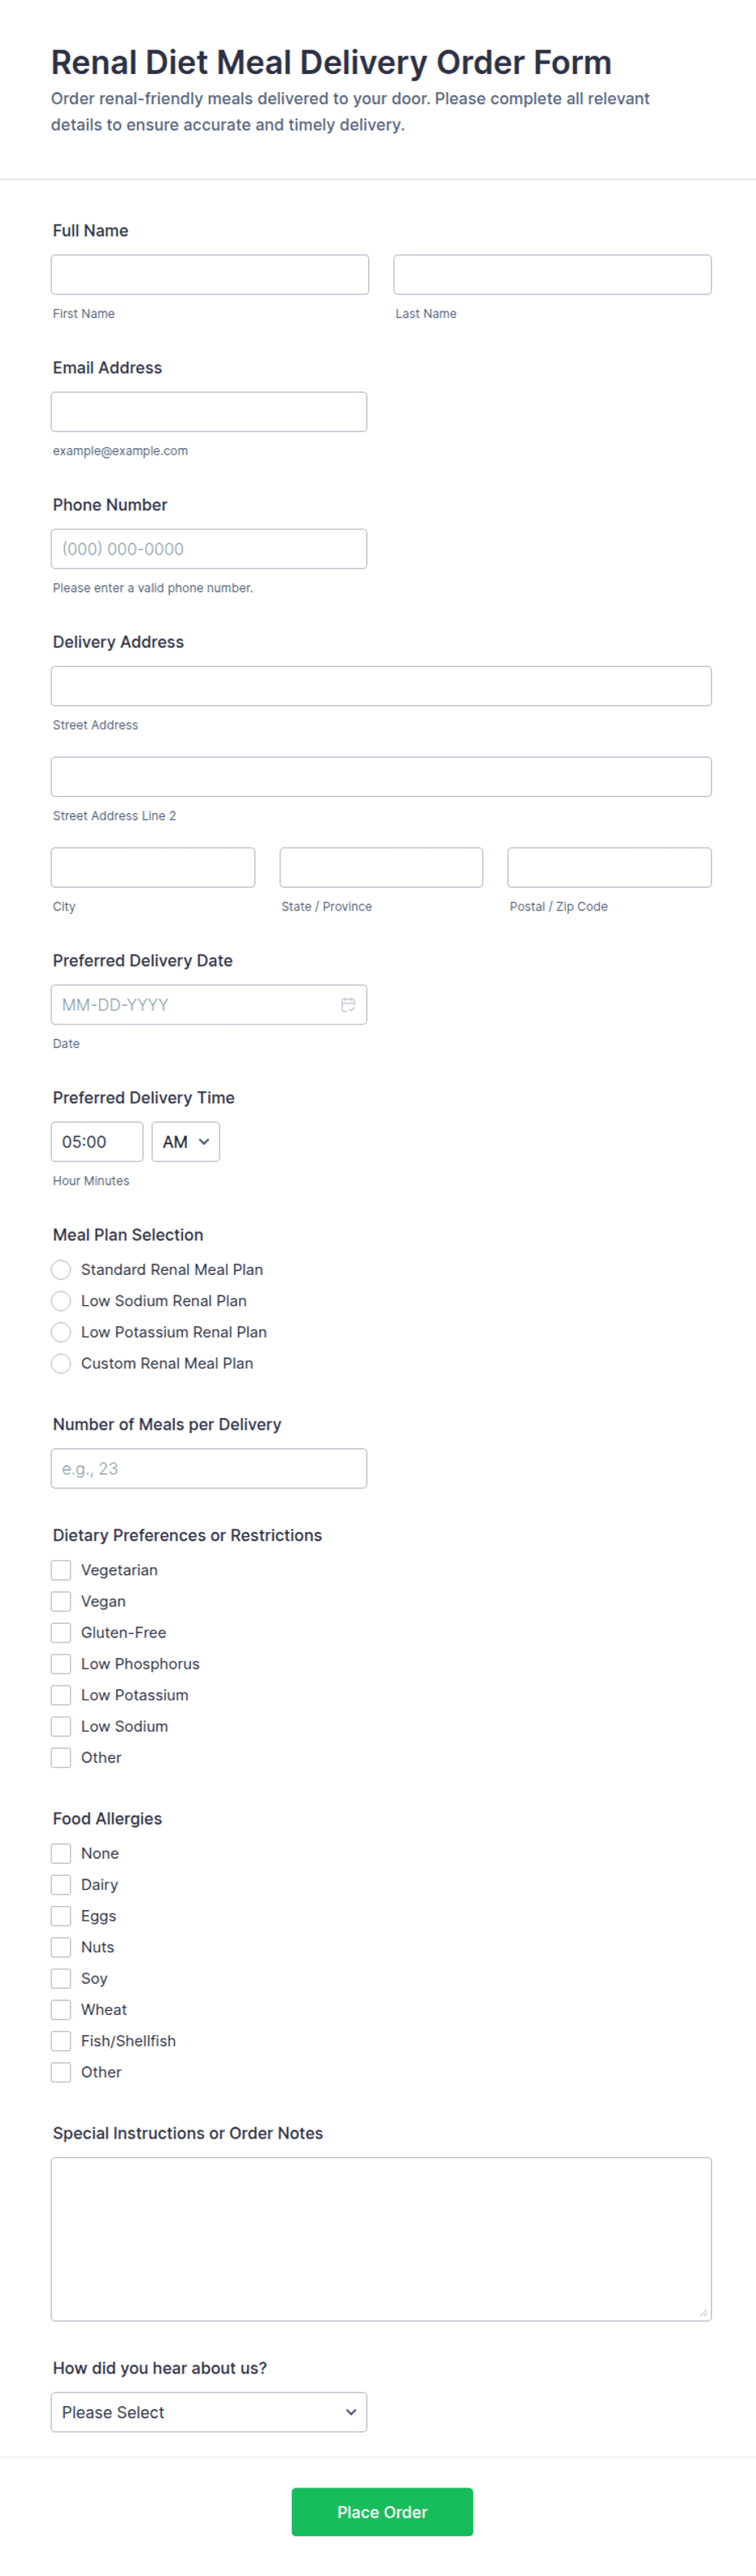Mark None under Food Allergies
Image resolution: width=756 pixels, height=2576 pixels.
tap(60, 1853)
